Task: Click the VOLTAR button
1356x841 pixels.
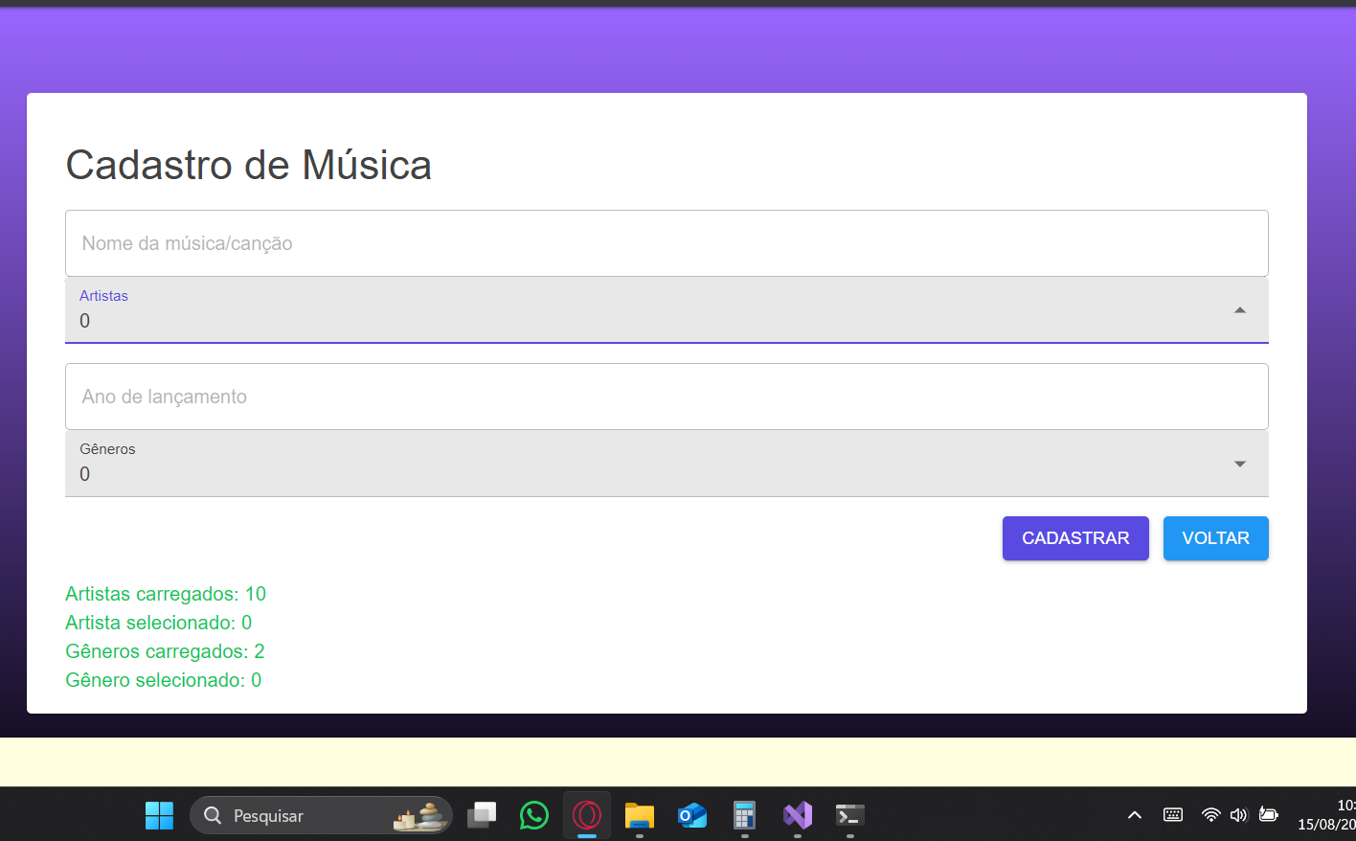Action: [1216, 538]
